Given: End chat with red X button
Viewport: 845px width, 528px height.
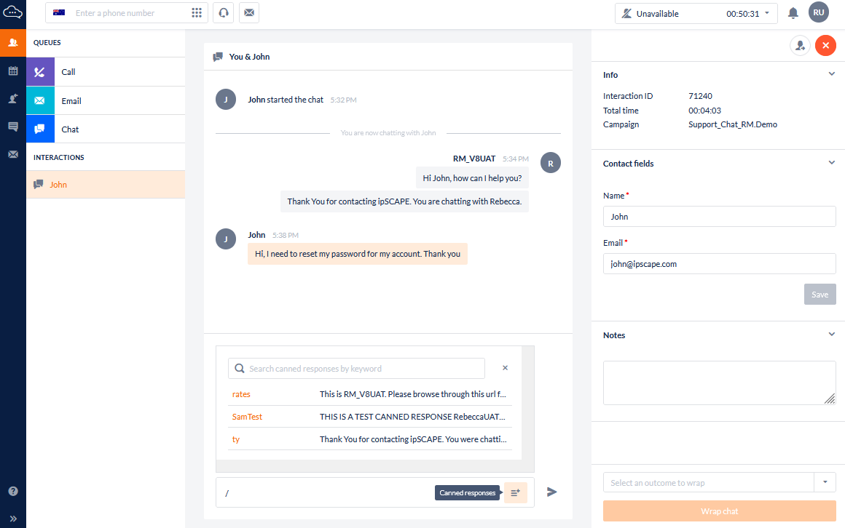Looking at the screenshot, I should [825, 46].
